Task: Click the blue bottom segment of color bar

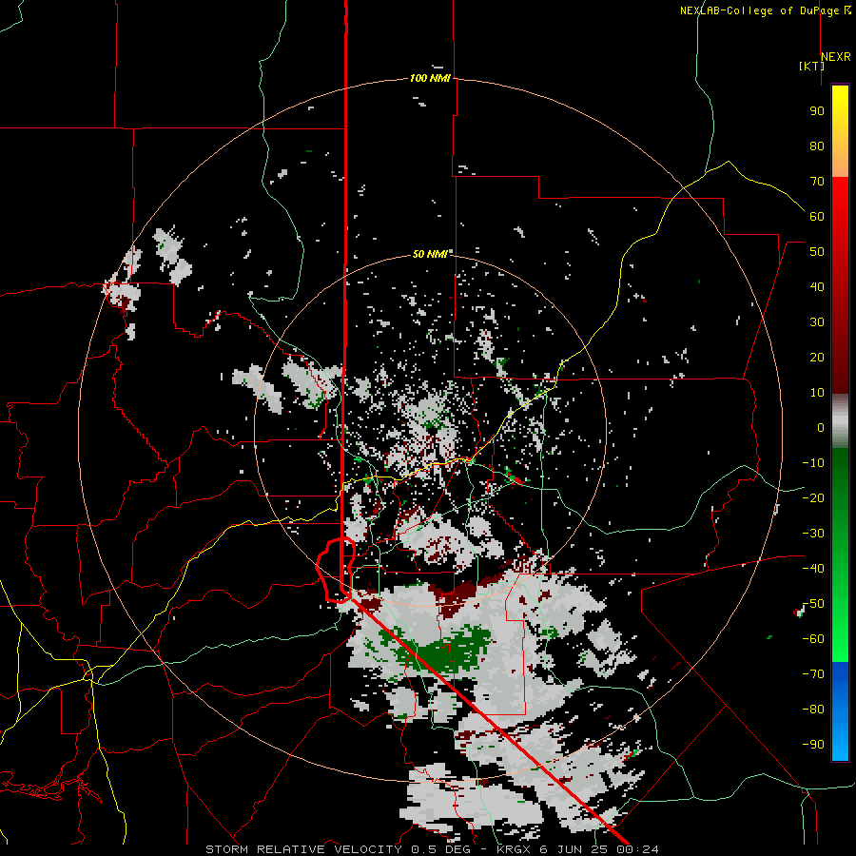Action: click(840, 711)
